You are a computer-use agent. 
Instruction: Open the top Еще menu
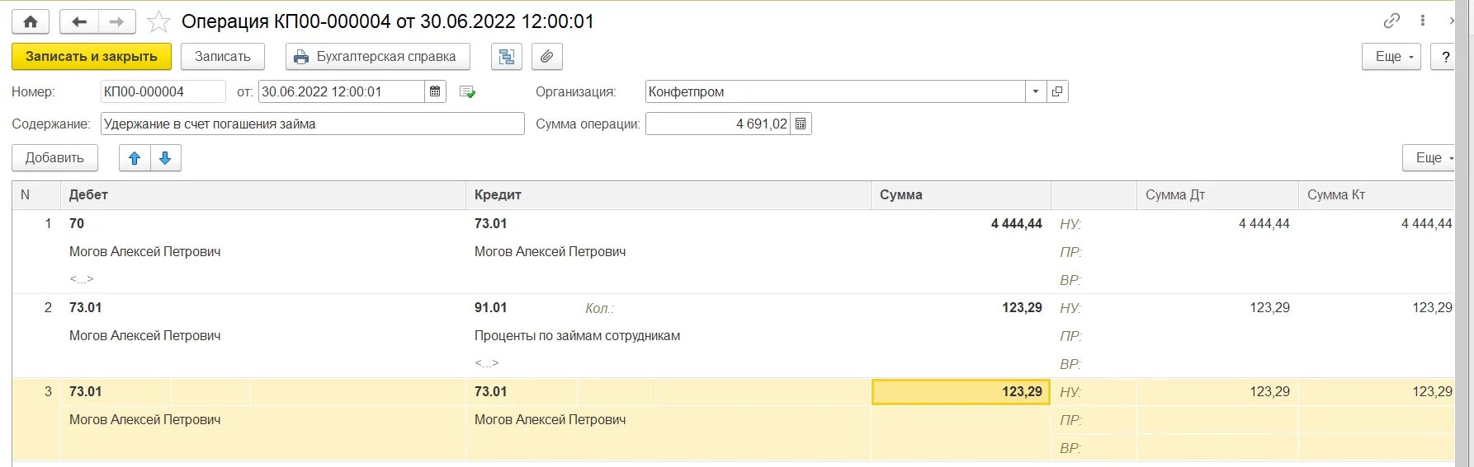(1391, 57)
